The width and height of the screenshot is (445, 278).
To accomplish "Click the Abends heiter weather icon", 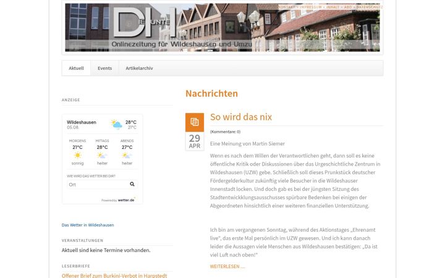I will click(127, 156).
